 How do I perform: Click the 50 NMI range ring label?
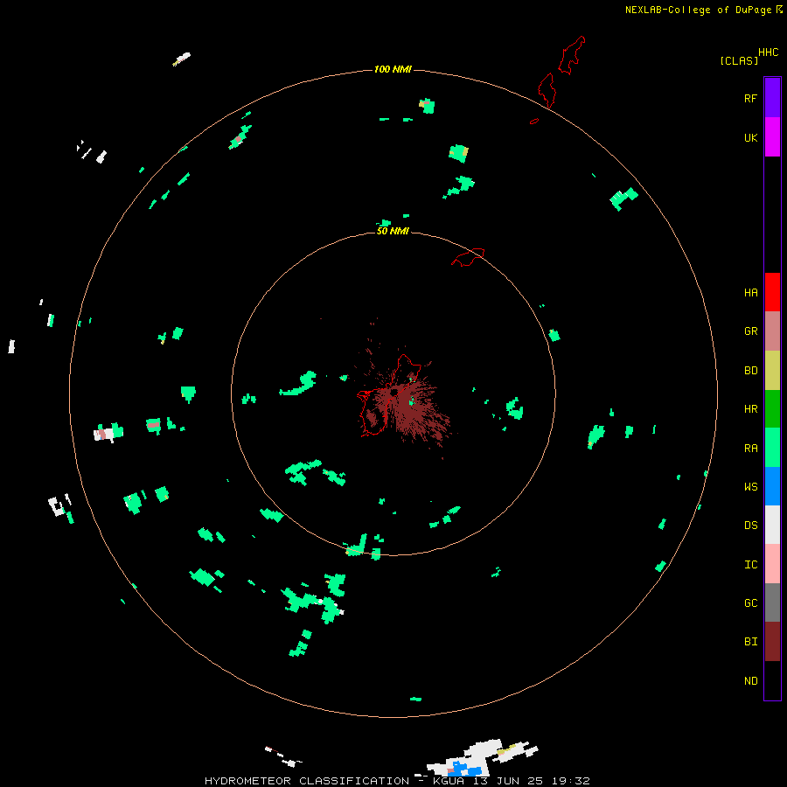click(x=393, y=231)
